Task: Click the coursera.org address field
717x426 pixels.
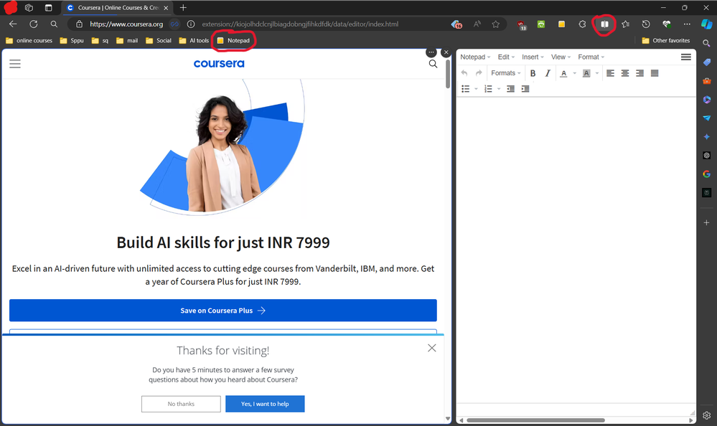Action: click(126, 24)
